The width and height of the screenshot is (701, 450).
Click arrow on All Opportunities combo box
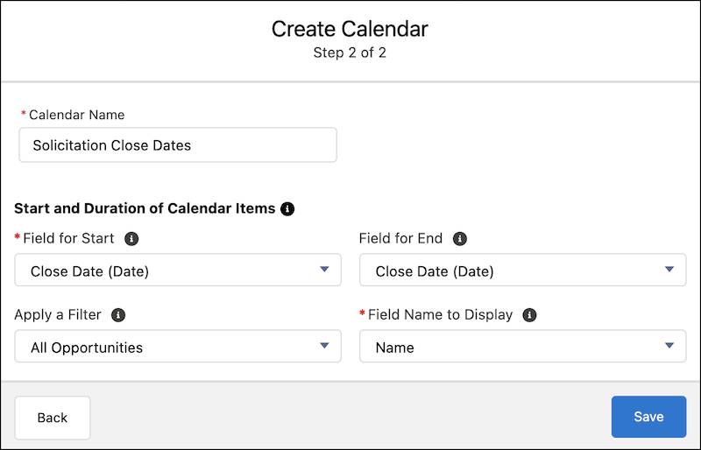(x=324, y=346)
